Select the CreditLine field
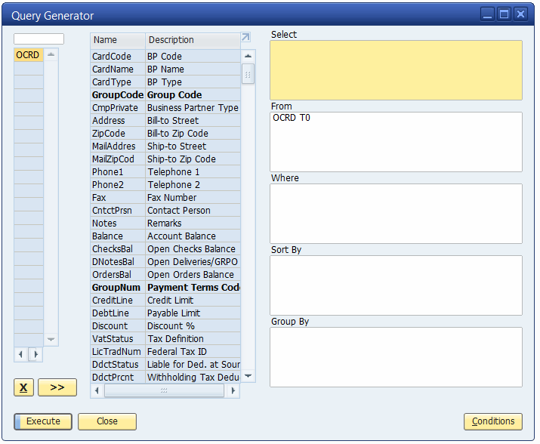Image resolution: width=540 pixels, height=444 pixels. point(118,300)
